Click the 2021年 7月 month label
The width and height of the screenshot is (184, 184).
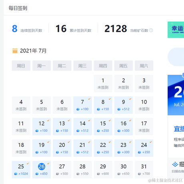(33, 51)
